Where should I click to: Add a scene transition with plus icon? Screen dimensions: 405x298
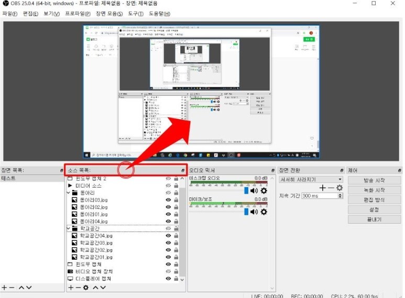[322, 187]
